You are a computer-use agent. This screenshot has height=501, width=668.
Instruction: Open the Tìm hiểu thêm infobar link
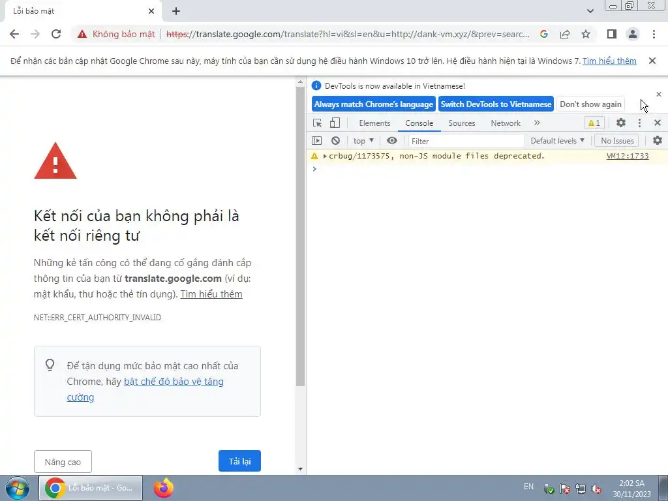[609, 61]
